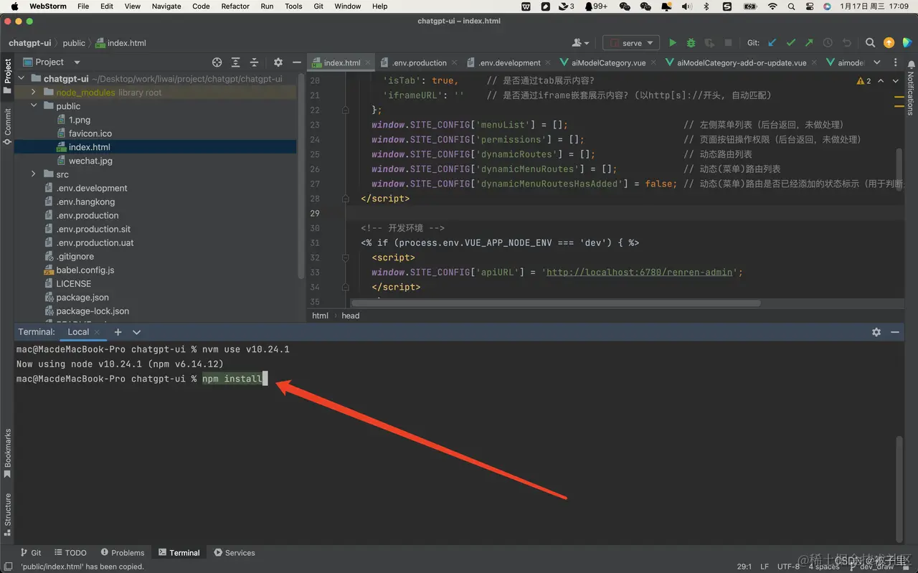This screenshot has height=573, width=918.
Task: Select the Local terminal tab
Action: click(x=78, y=332)
